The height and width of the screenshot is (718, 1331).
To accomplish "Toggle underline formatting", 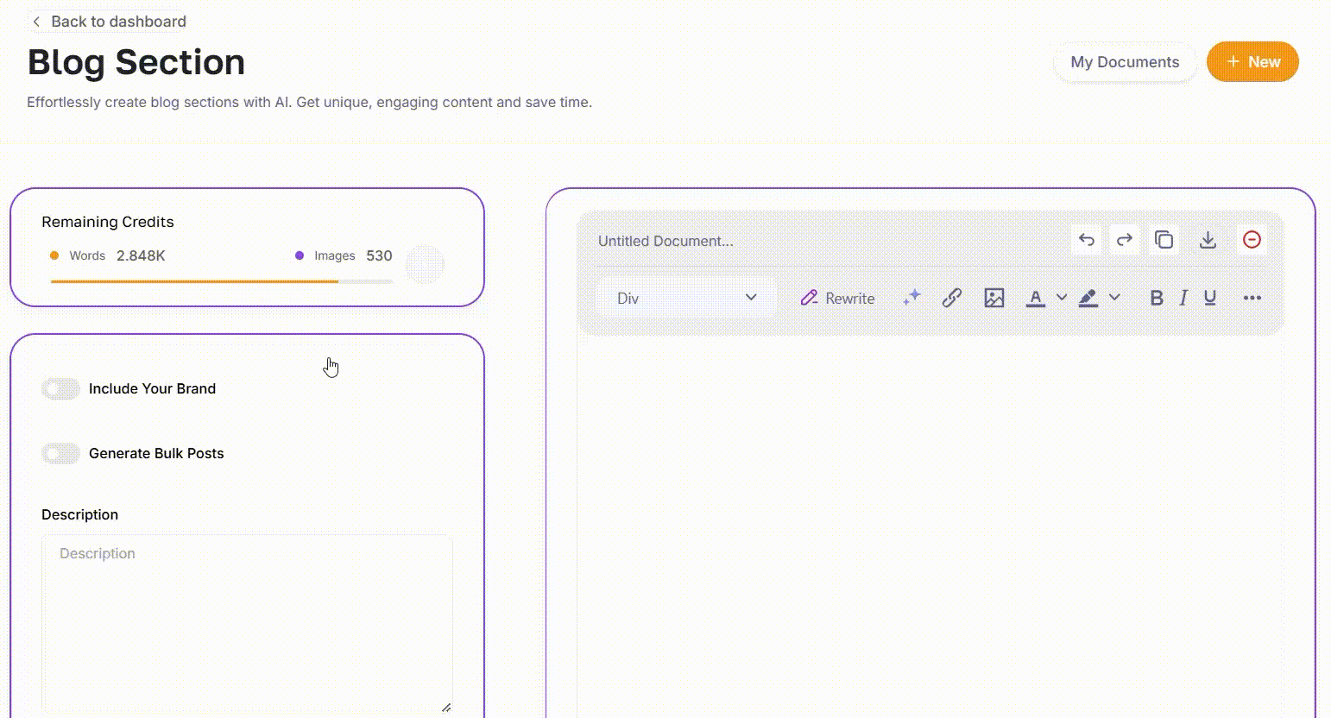I will click(x=1210, y=298).
